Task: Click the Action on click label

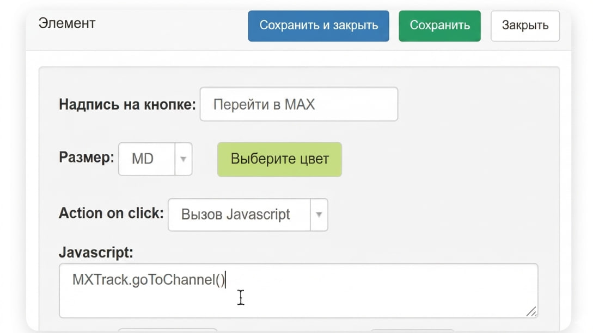Action: pos(111,213)
